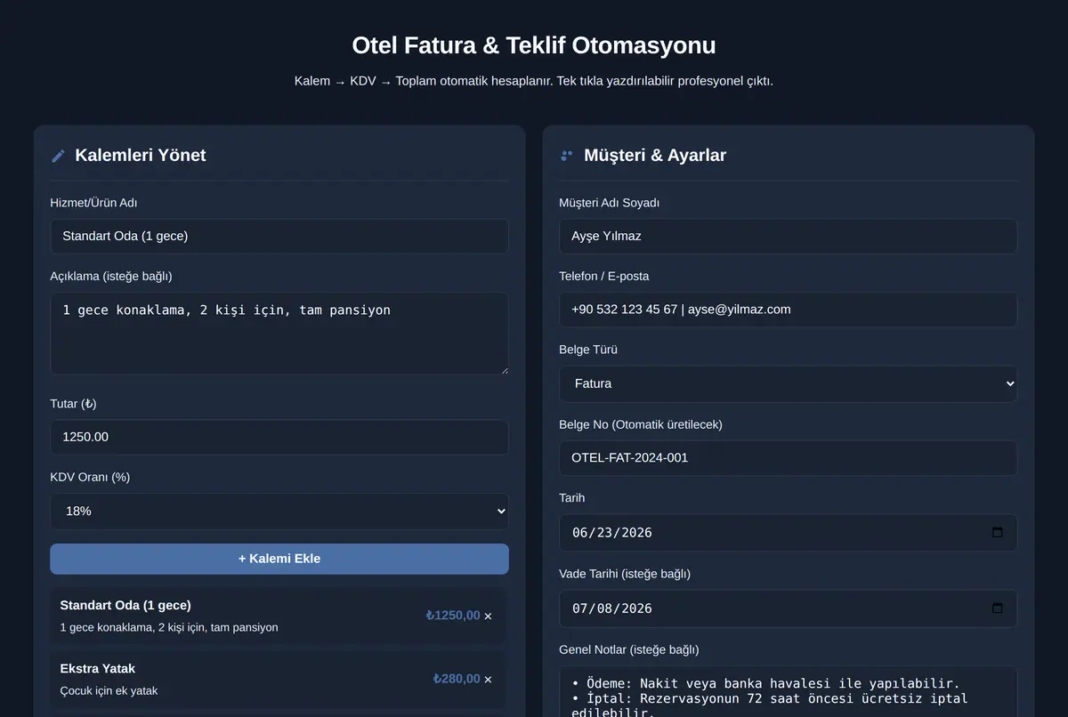Open the calendar picker for Tarih

pyautogui.click(x=997, y=532)
